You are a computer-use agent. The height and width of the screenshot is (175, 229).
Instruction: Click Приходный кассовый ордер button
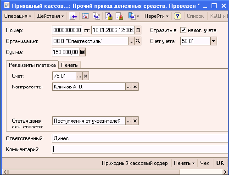(x=135, y=163)
